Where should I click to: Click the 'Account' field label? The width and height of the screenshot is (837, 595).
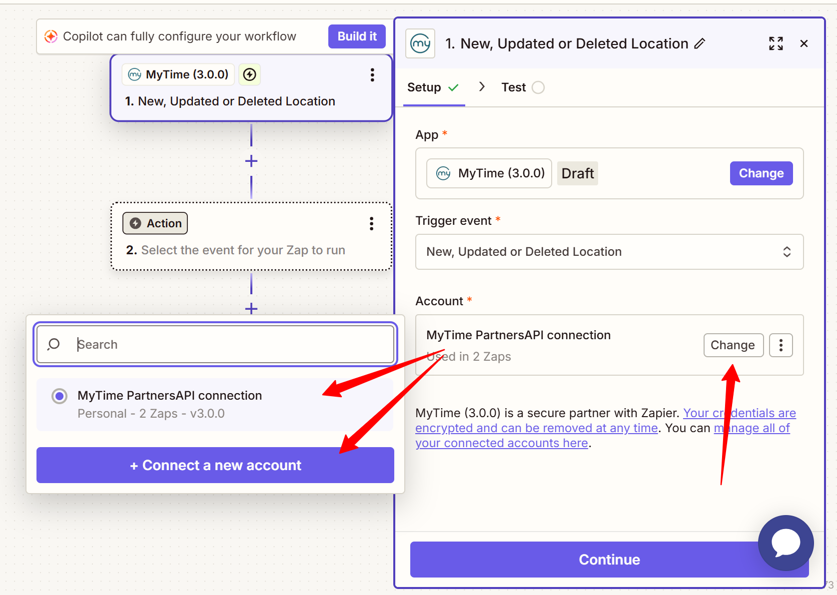tap(439, 301)
